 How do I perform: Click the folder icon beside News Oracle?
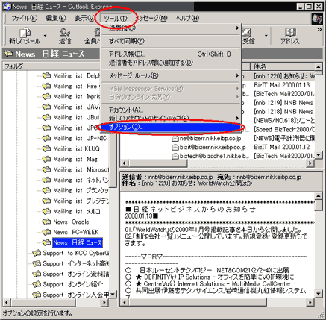pyautogui.click(x=46, y=222)
